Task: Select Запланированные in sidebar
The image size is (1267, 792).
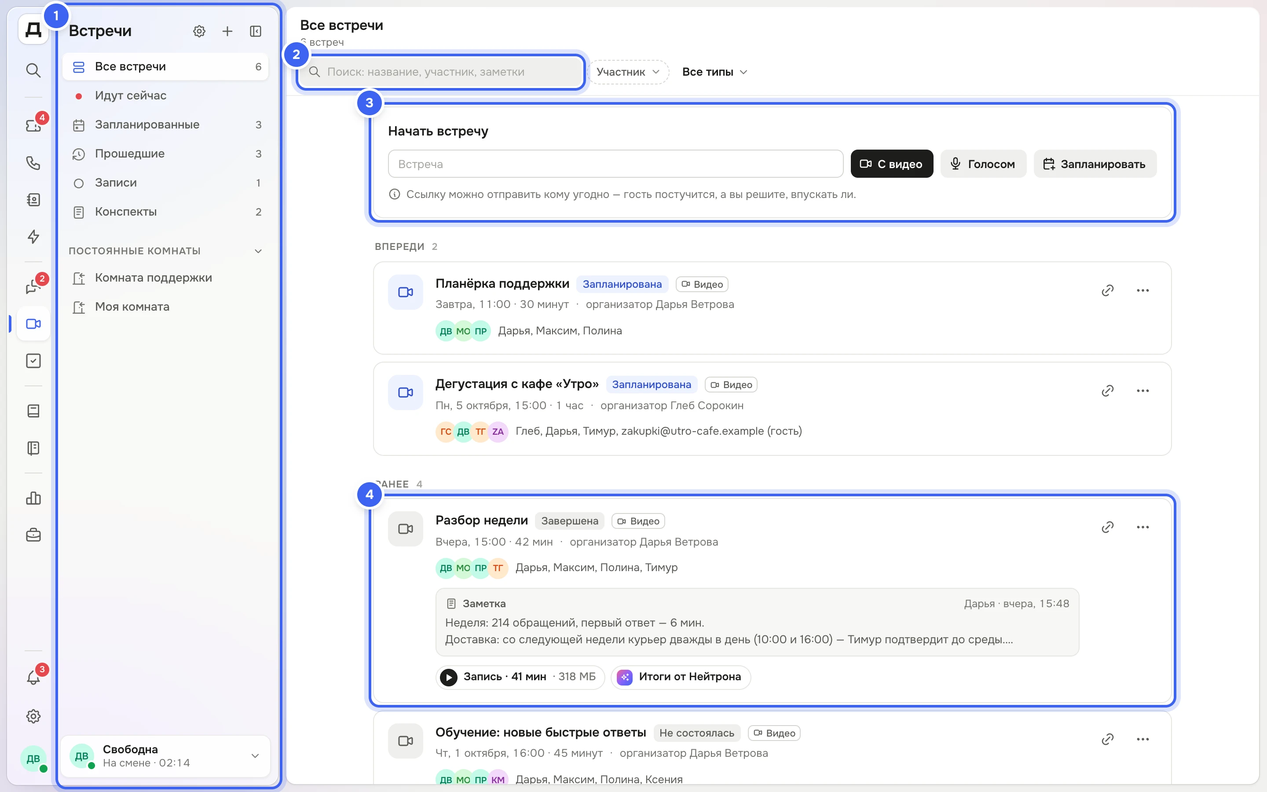Action: [x=165, y=125]
